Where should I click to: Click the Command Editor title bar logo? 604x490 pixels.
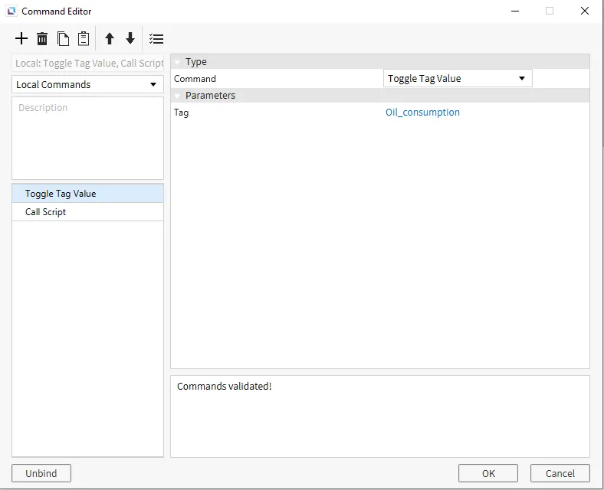[x=11, y=11]
